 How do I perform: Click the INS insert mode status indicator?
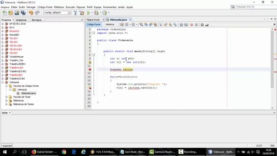point(272,146)
